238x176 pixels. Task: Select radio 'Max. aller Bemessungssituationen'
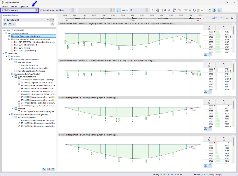click(9, 36)
